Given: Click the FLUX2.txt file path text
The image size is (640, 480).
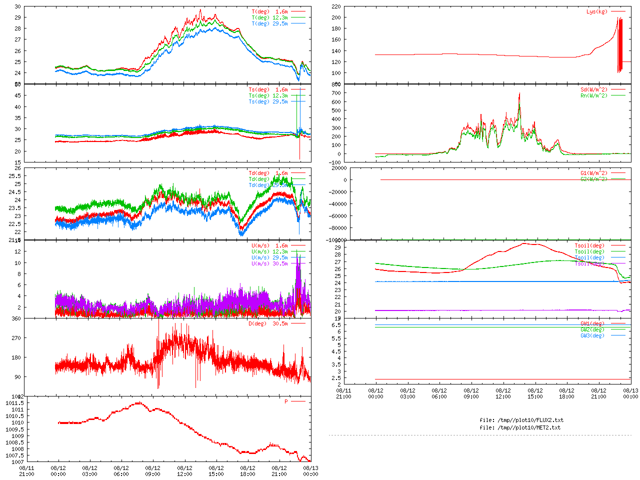Looking at the screenshot, I should (521, 420).
